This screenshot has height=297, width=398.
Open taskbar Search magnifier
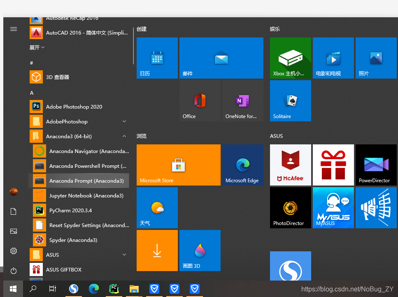click(x=33, y=289)
